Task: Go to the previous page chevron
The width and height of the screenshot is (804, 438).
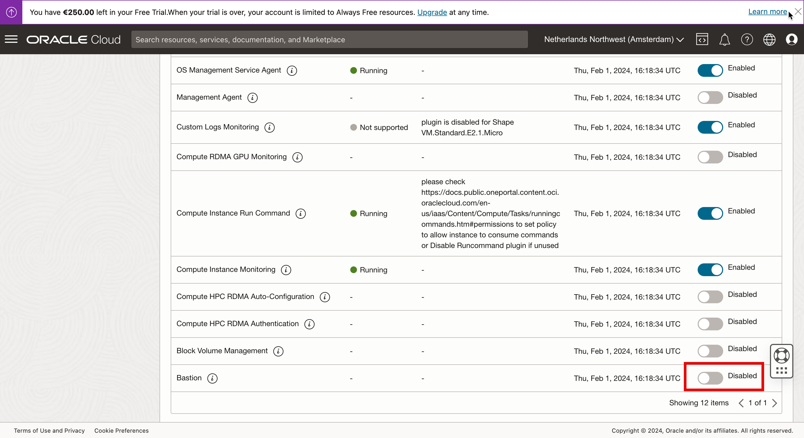Action: tap(741, 403)
